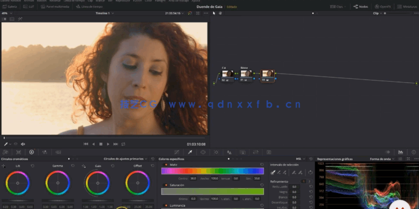Open the Forma de onda scope dropdown
Viewport: 419px width, 209px height.
tap(382, 159)
